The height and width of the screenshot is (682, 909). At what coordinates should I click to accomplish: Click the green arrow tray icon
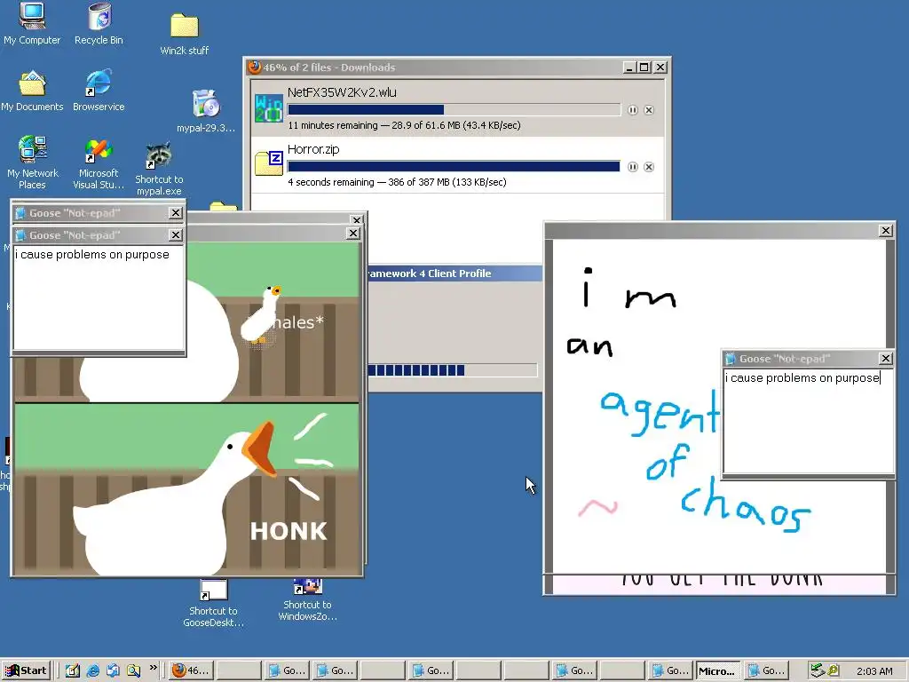coord(817,670)
